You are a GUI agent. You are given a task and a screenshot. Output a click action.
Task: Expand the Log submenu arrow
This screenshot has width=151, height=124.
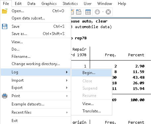(x=67, y=72)
